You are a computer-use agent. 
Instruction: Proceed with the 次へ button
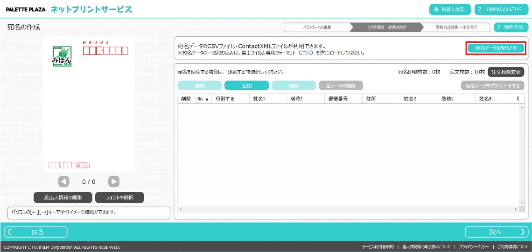coord(496,232)
